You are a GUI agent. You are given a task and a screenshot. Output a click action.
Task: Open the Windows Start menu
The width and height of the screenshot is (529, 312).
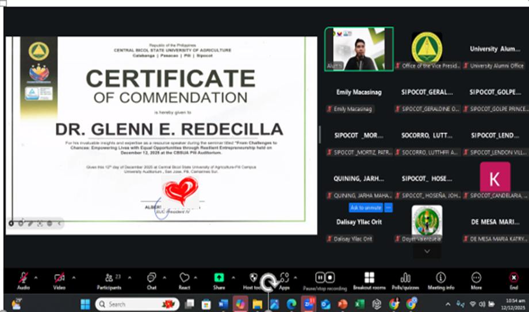click(85, 304)
